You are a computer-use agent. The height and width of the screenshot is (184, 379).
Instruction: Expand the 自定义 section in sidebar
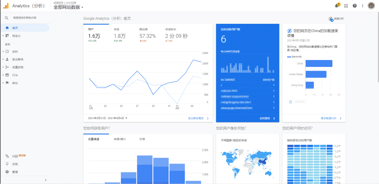(3, 36)
